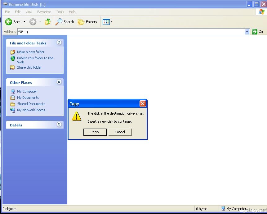Open the Help menu
Image resolution: width=267 pixels, height=214 pixels.
[72, 12]
